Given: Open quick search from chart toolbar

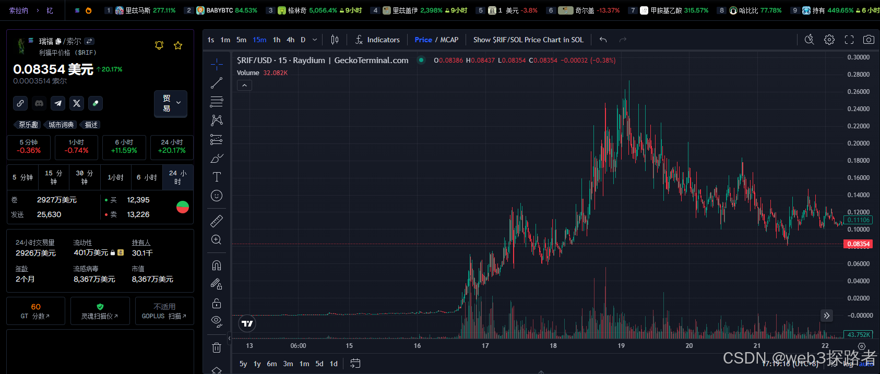Looking at the screenshot, I should (810, 40).
